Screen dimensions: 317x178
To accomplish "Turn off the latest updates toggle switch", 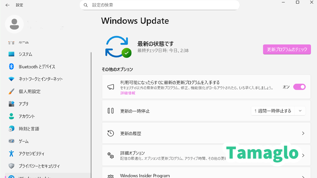I will click(x=299, y=87).
